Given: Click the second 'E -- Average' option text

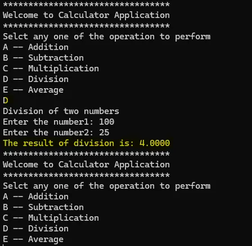Looking at the screenshot, I should (x=33, y=239).
